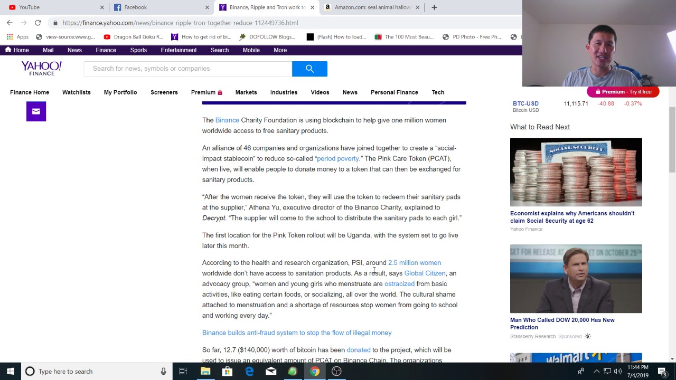Go back with the browser back arrow
This screenshot has height=380, width=676.
(10, 23)
